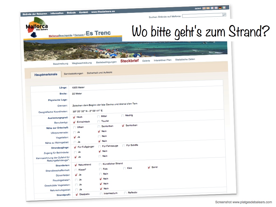Uncheck the Sand checkbox
Image resolution: width=276 pixels, height=207 pixels.
(149, 167)
